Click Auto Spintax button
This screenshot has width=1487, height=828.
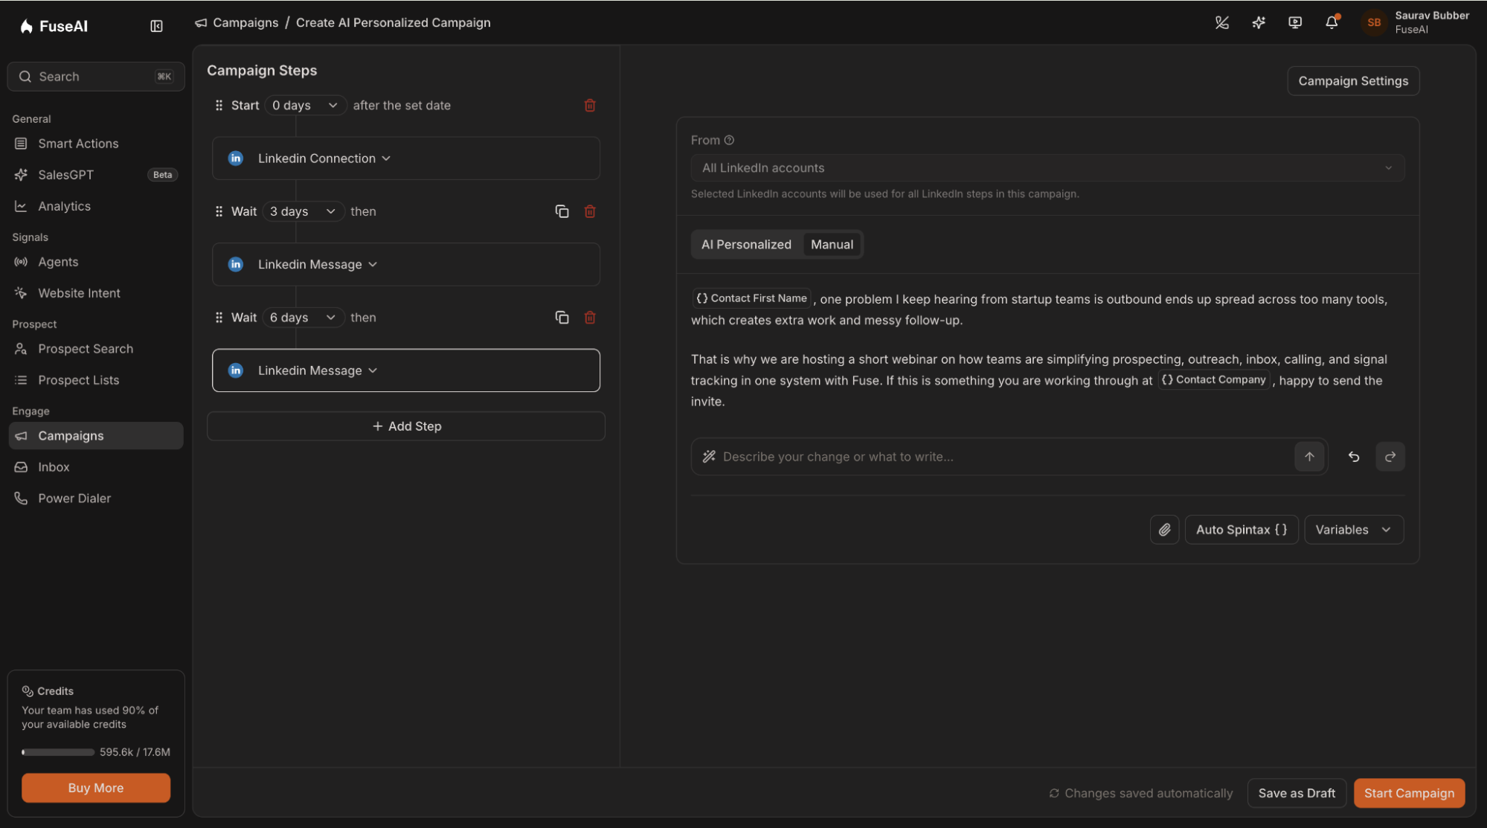pyautogui.click(x=1242, y=530)
